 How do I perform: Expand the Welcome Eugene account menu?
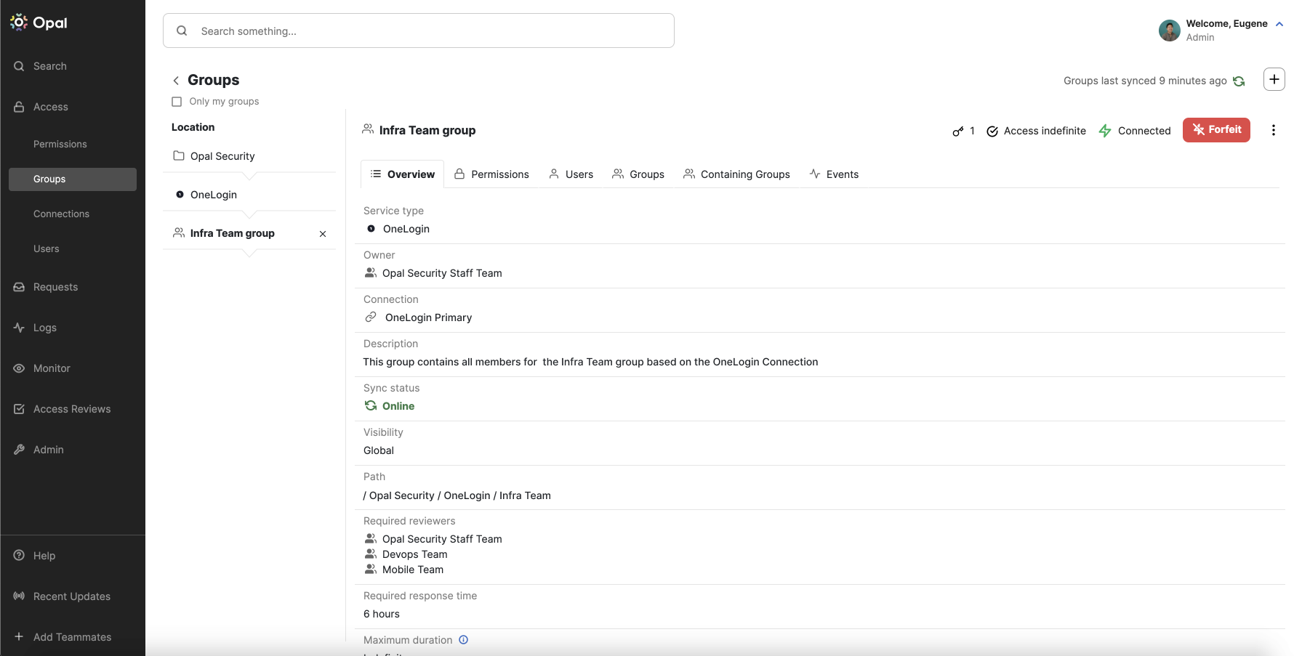[x=1279, y=24]
